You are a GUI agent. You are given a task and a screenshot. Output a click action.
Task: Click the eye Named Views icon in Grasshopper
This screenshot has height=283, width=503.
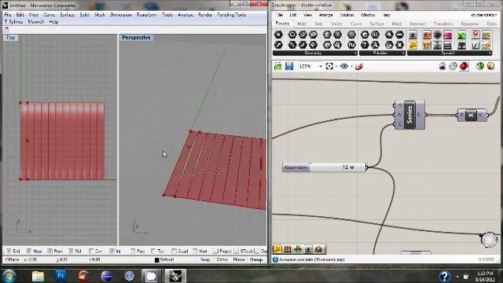[x=344, y=66]
